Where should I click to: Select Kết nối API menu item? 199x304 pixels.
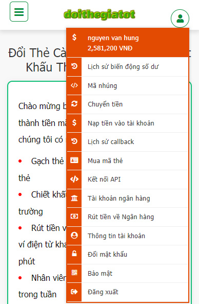[128, 180]
